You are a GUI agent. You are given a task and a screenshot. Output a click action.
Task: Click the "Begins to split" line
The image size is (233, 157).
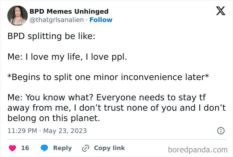(108, 77)
